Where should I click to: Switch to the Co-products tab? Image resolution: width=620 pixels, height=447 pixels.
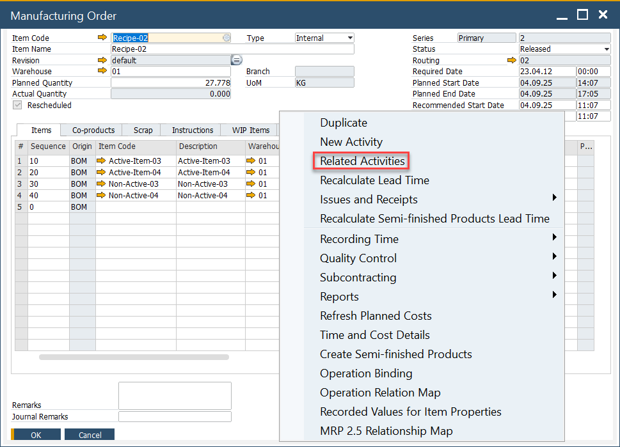click(93, 130)
